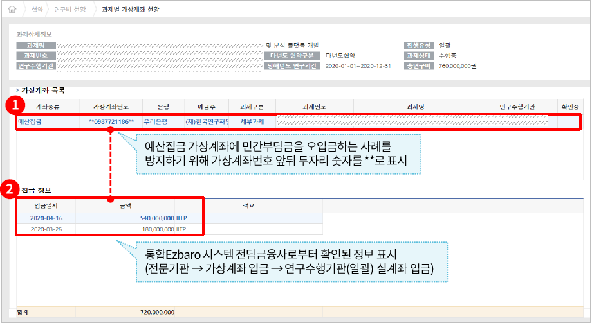Click the 확인증 column header
Screen dimensions: 592x323
(x=569, y=107)
